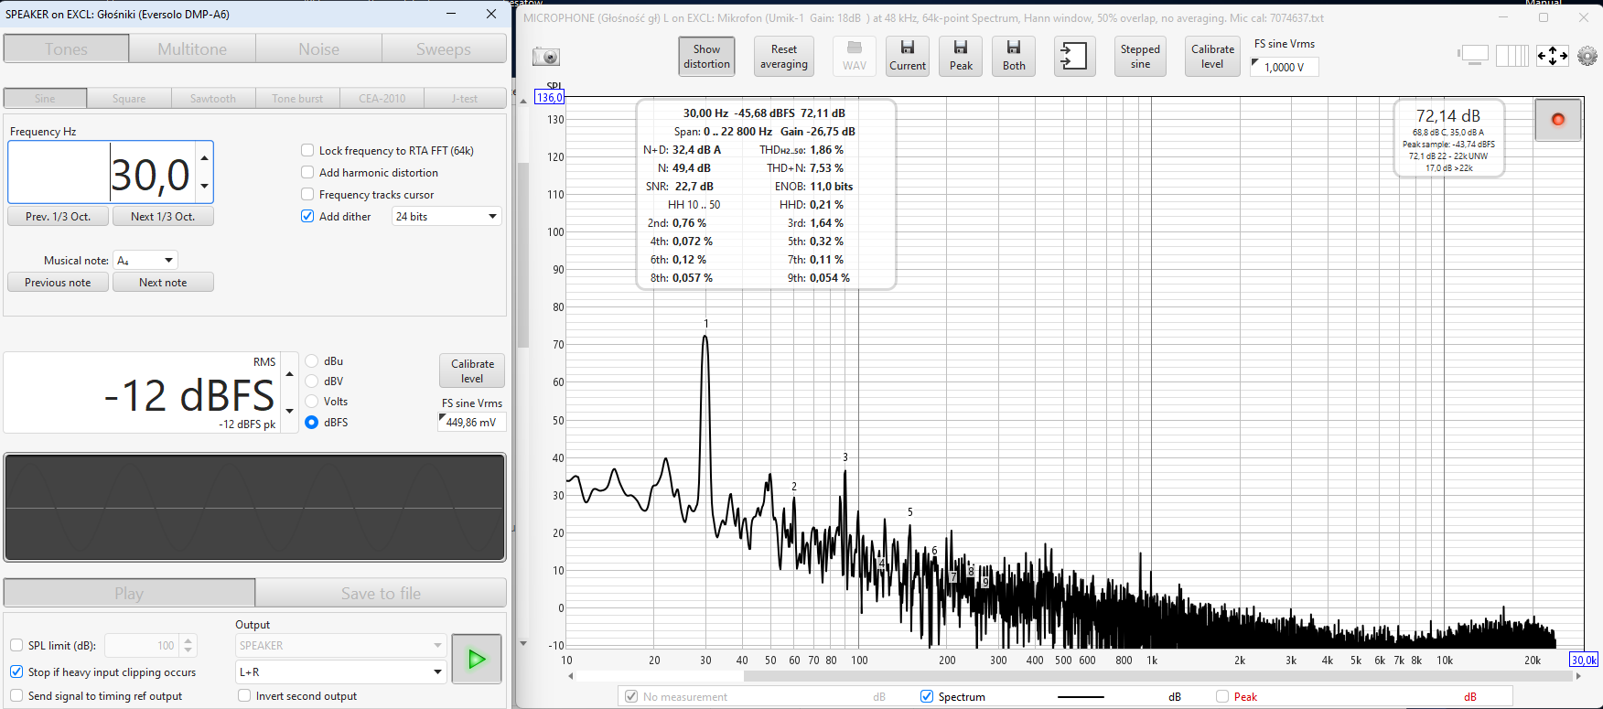The image size is (1603, 709).
Task: Open the Musical note dropdown
Action: point(145,261)
